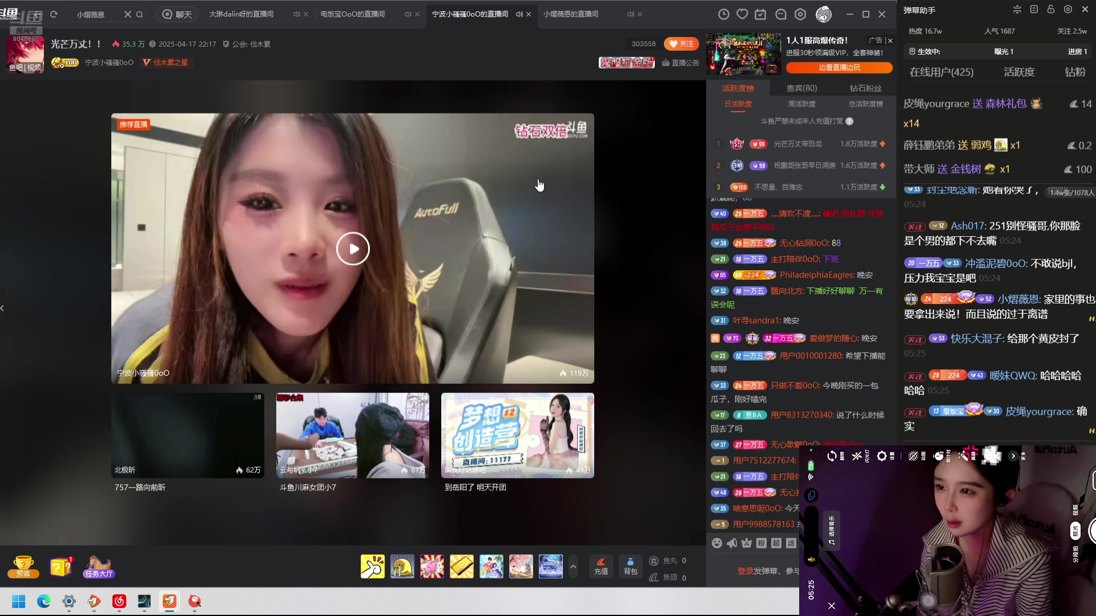Open the 预言 trophy icon
Screen dimensions: 1096x616
[23, 567]
